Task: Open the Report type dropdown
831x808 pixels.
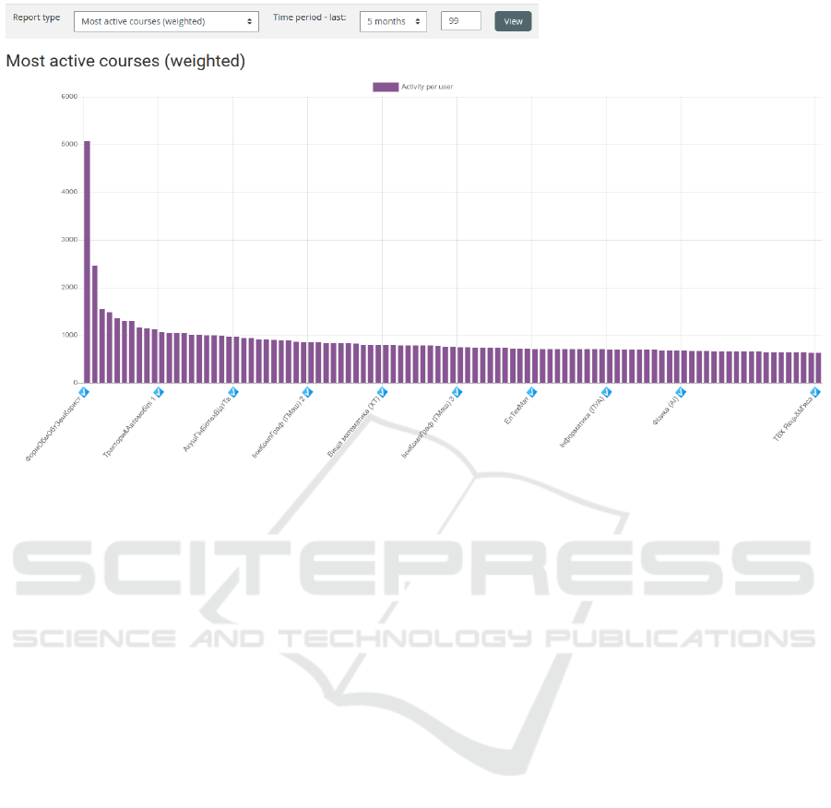Action: 166,21
